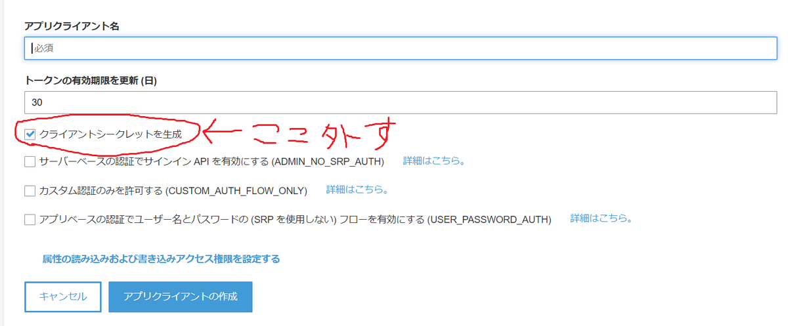
Task: Click the アプリクライアント名 label text
Action: (72, 26)
